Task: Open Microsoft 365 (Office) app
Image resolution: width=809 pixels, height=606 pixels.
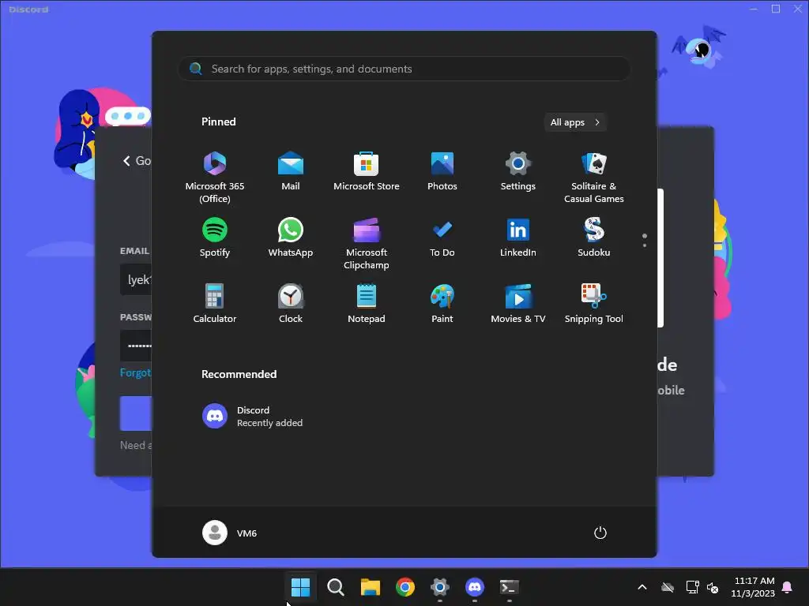Action: pos(215,177)
